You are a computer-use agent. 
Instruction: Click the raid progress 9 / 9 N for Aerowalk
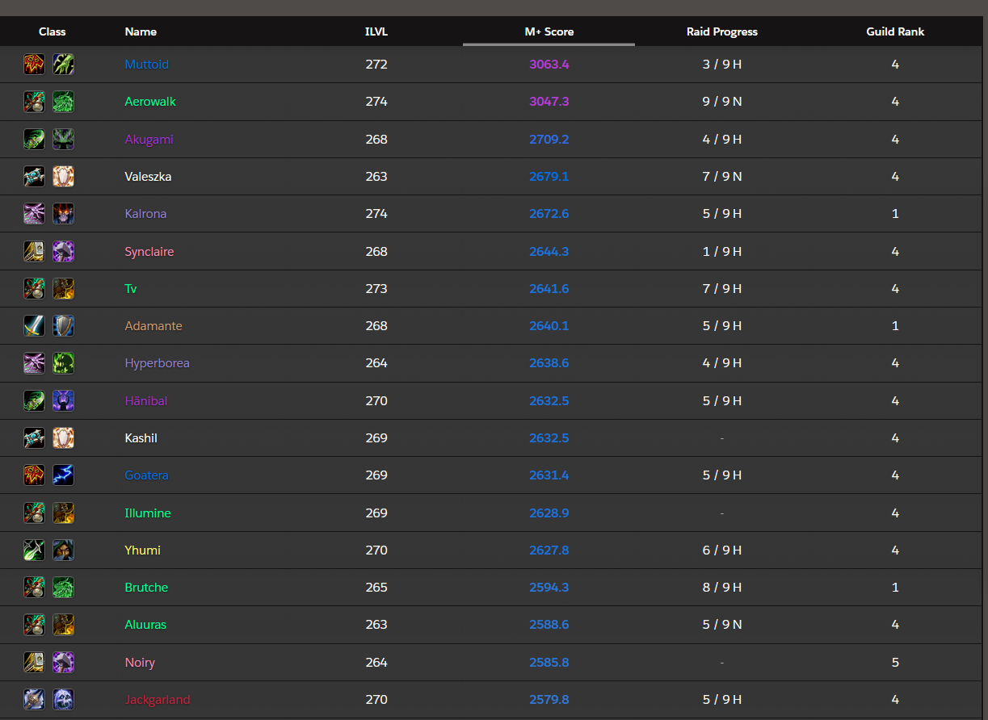pyautogui.click(x=722, y=102)
